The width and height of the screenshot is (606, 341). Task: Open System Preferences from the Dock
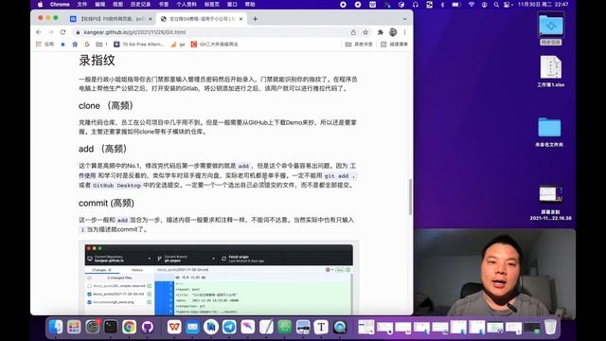tap(93, 327)
